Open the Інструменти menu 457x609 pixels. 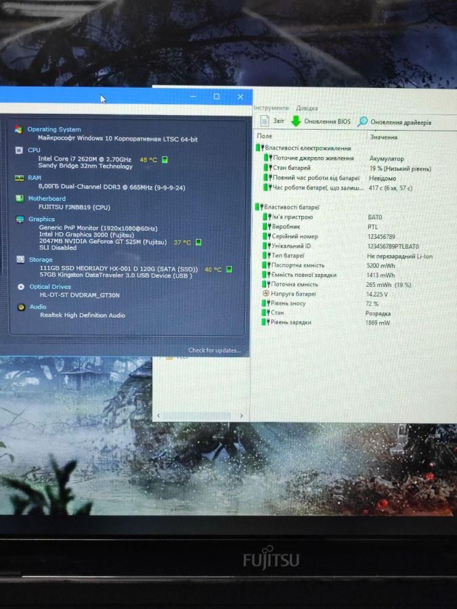271,108
